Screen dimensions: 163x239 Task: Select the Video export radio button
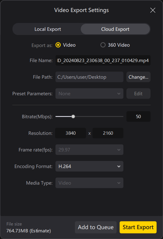click(x=58, y=45)
